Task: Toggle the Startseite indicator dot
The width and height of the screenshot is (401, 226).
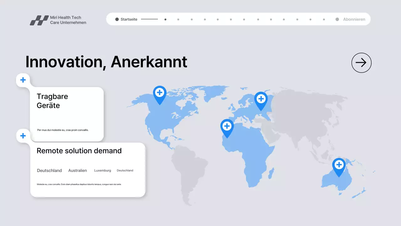Action: point(117,19)
